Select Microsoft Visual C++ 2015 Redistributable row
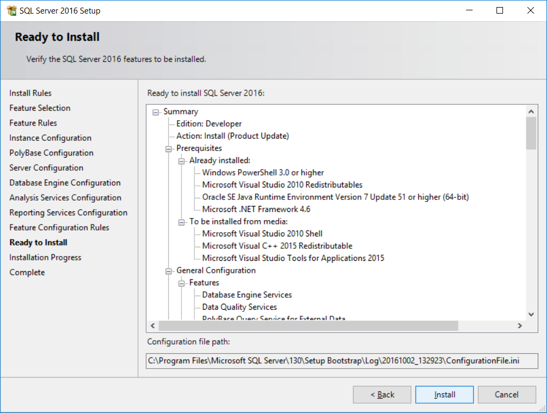Screen dimensions: 547x413 278,246
